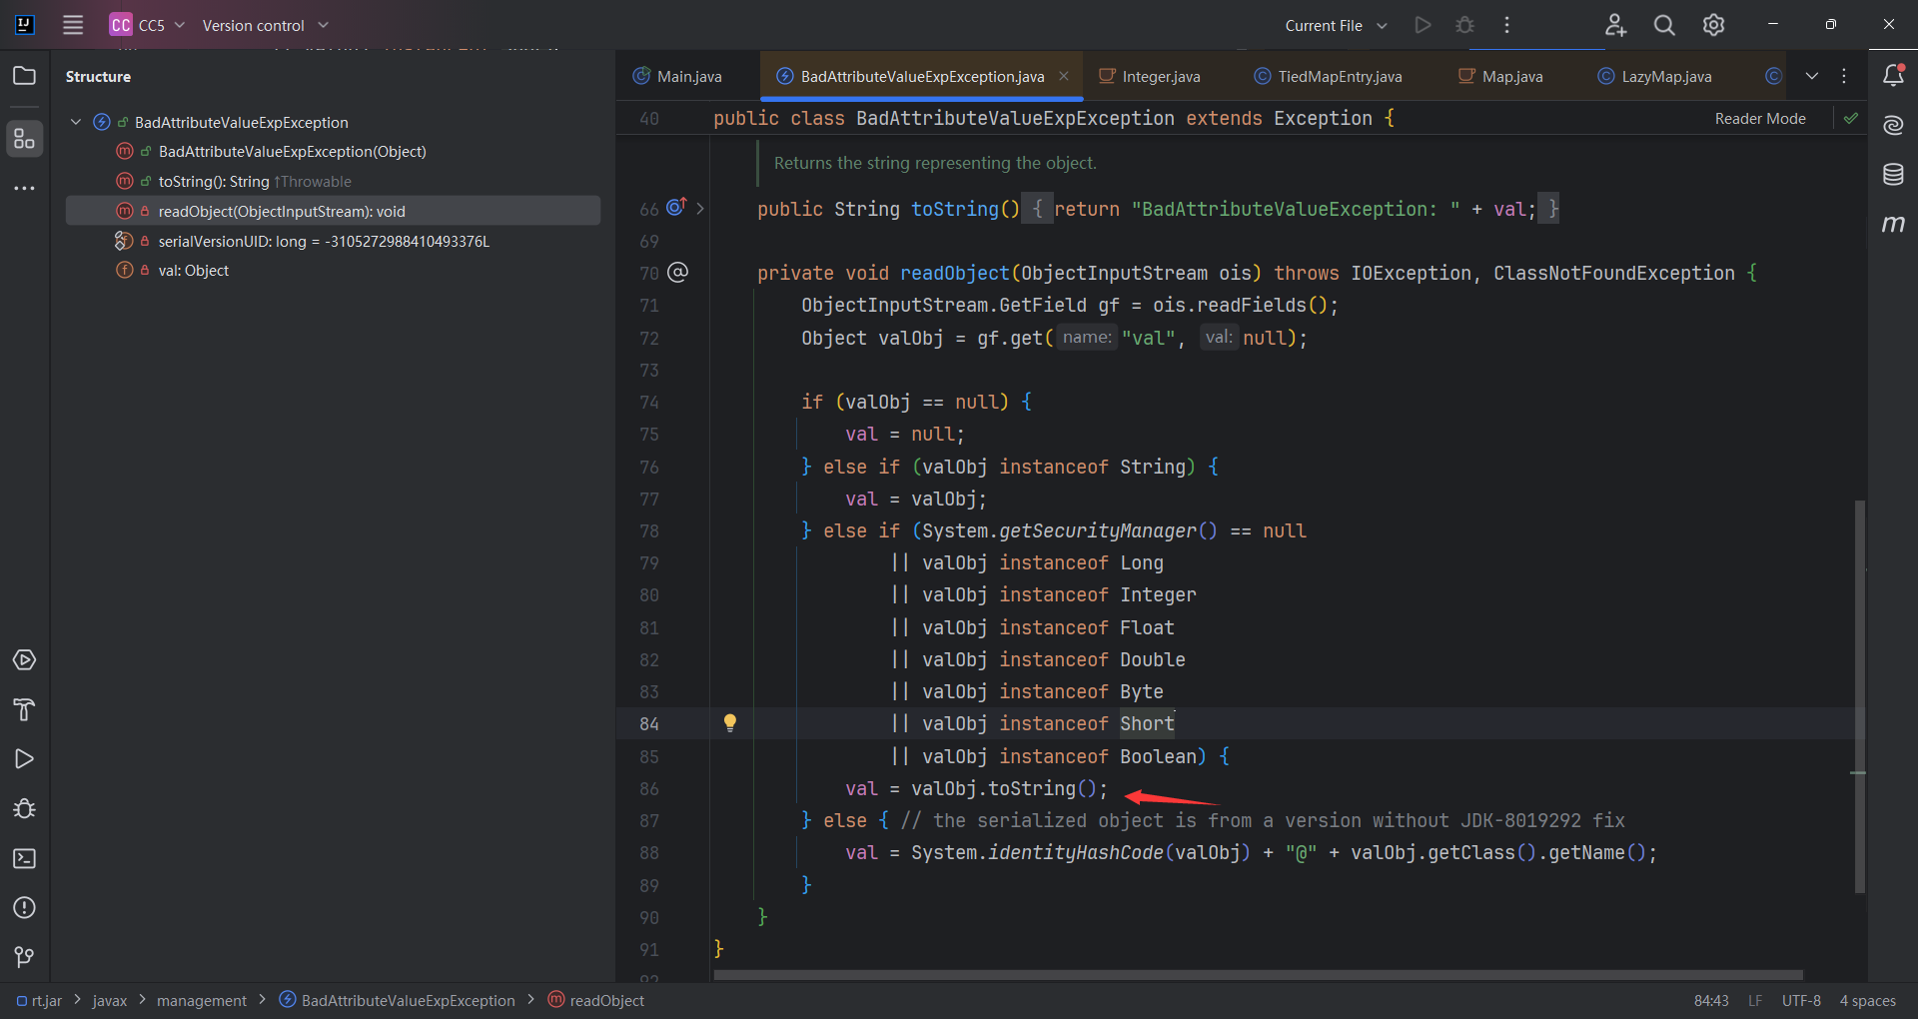The image size is (1918, 1019).
Task: Open line and column 84:43 indicator
Action: [1711, 1000]
